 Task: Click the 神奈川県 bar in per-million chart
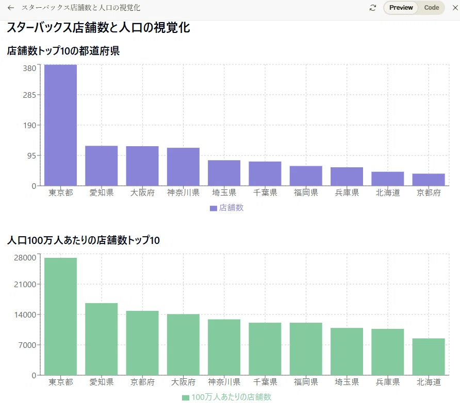(x=224, y=347)
